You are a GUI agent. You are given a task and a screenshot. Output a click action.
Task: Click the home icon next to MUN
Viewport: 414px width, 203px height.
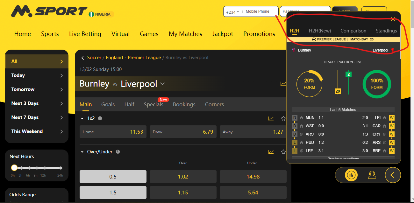pos(302,118)
